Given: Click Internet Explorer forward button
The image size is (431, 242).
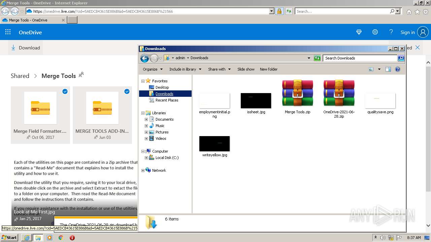Looking at the screenshot, I should coord(14,11).
